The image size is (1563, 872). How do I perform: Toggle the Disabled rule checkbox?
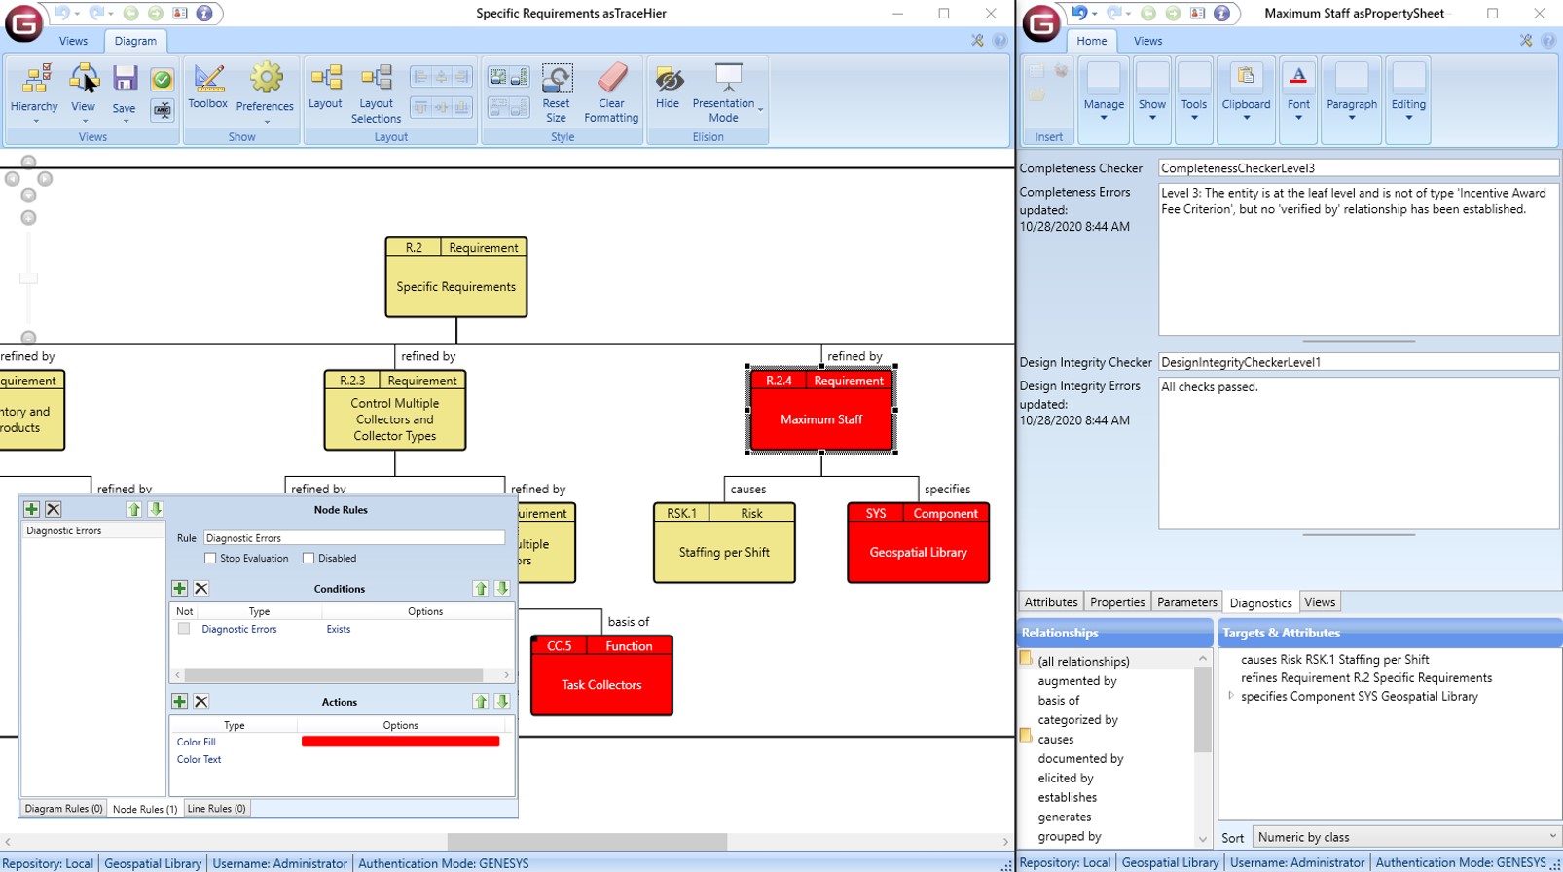(x=309, y=559)
